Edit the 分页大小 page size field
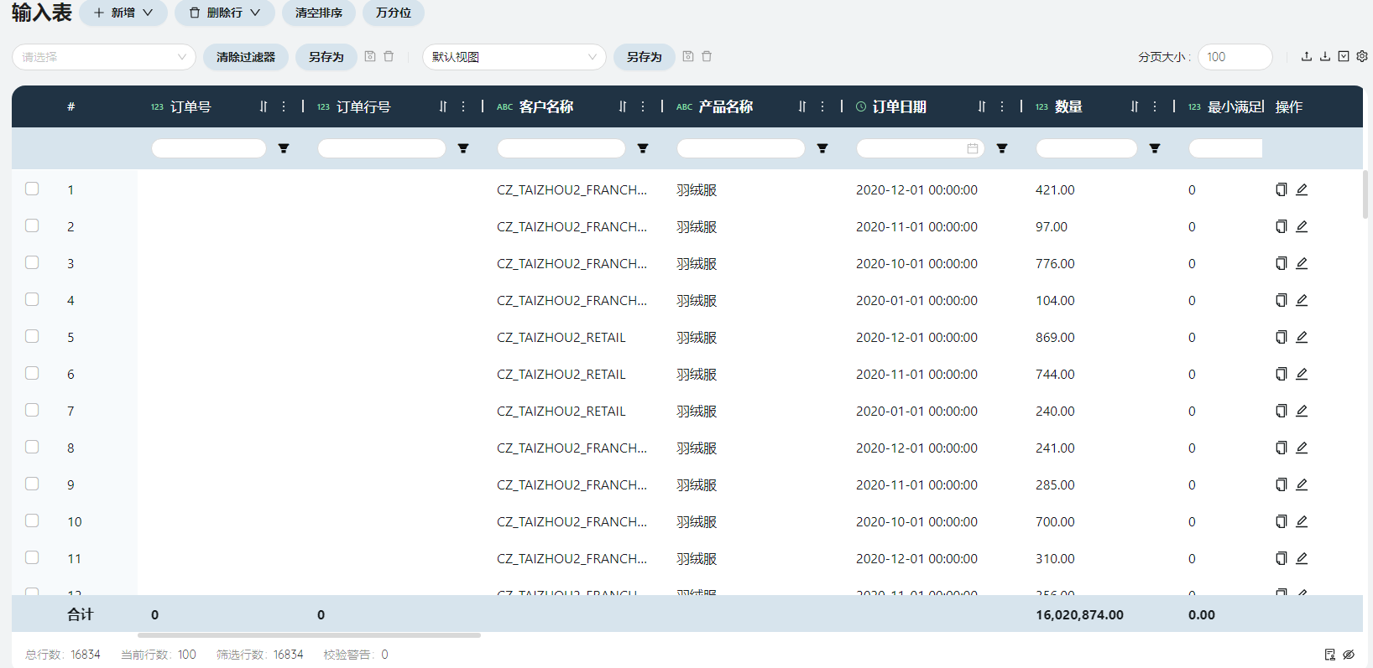The height and width of the screenshot is (668, 1373). coord(1235,57)
